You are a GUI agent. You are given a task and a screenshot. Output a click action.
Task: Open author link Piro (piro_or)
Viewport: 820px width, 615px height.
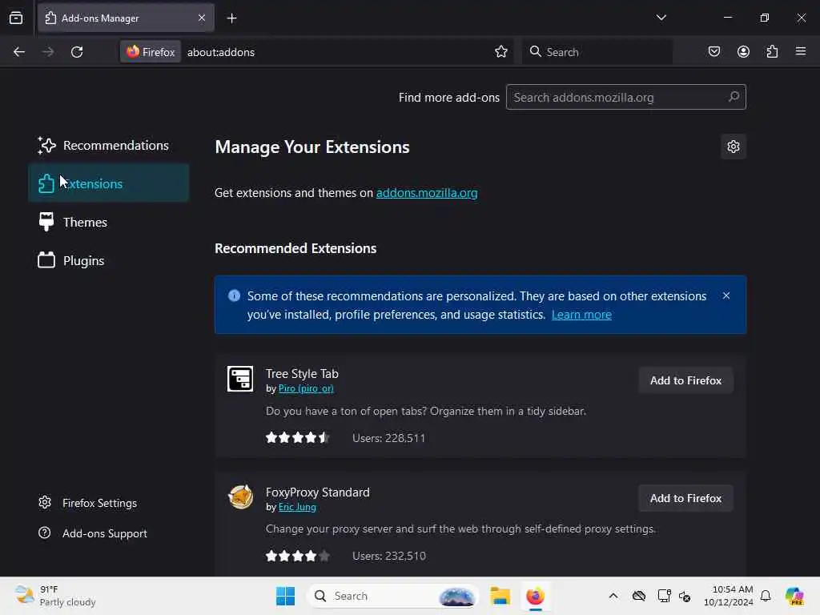coord(306,388)
